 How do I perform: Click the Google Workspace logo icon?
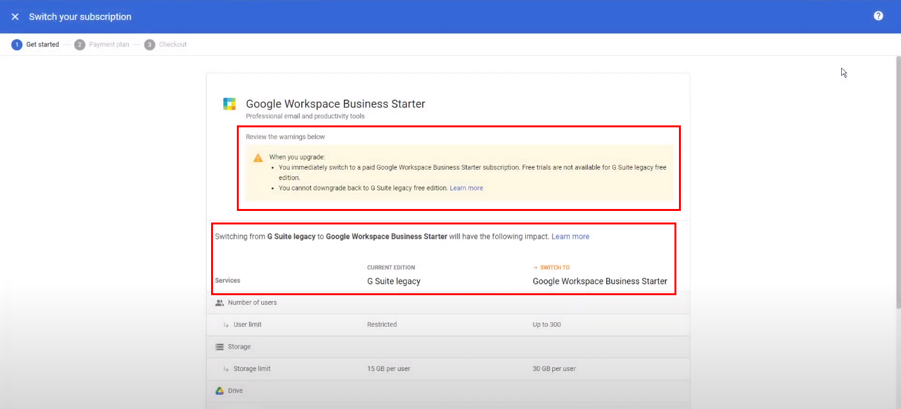(229, 104)
